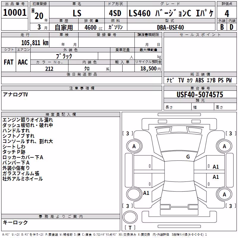Click the fuel type ガソリン
Image resolution: width=238 pixels, height=238 pixels.
(x=115, y=27)
